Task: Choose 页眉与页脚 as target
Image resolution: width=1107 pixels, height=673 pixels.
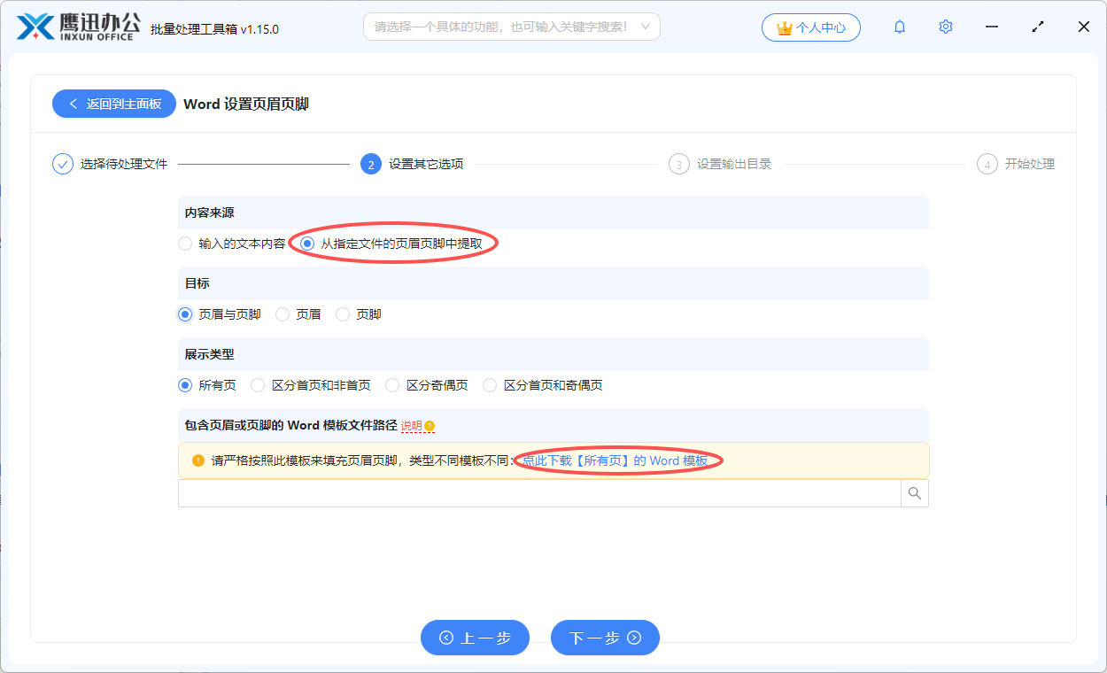Action: (220, 314)
